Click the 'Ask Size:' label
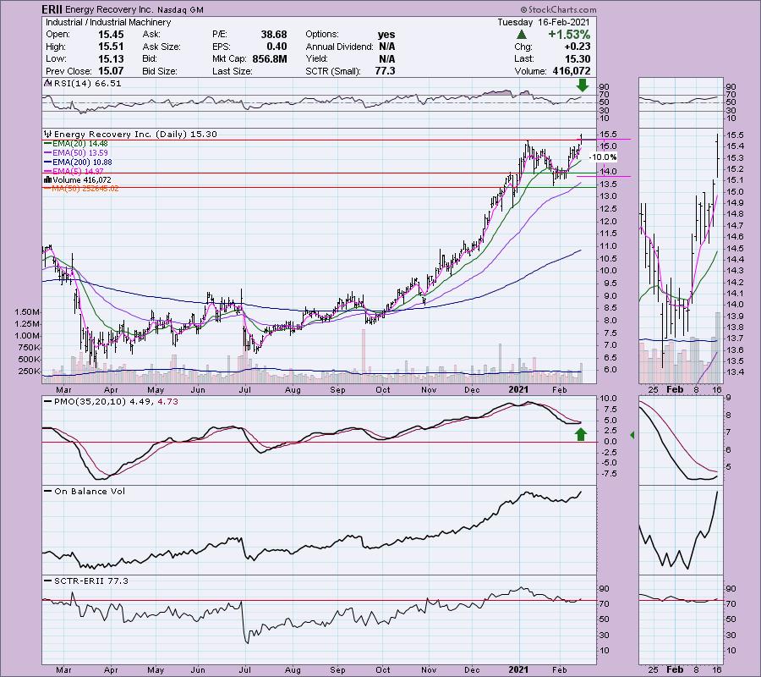Viewport: 761px width, 677px height. 162,47
